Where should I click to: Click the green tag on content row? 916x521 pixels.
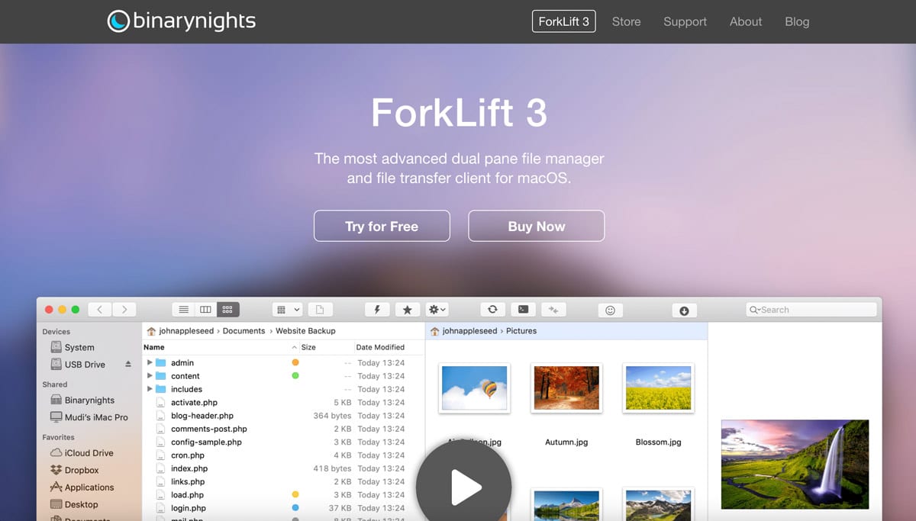pyautogui.click(x=295, y=375)
